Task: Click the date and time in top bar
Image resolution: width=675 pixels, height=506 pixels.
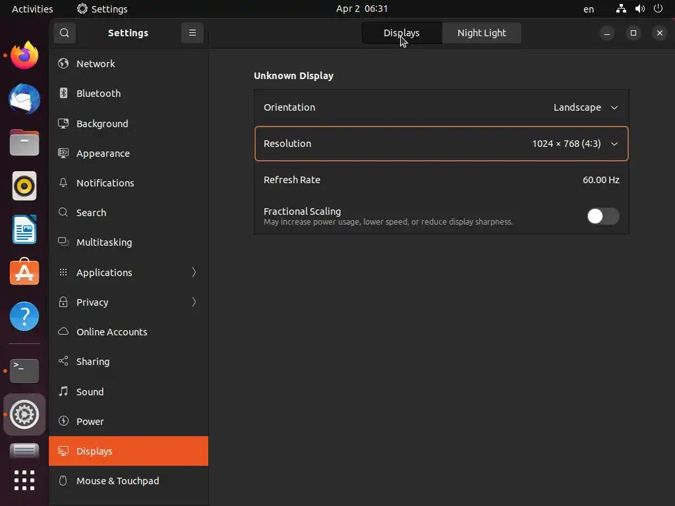Action: 362,9
